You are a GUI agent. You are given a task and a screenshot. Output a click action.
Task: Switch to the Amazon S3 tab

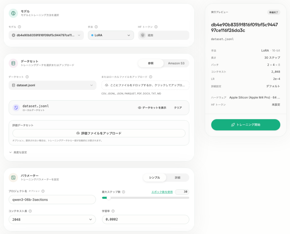click(x=176, y=63)
